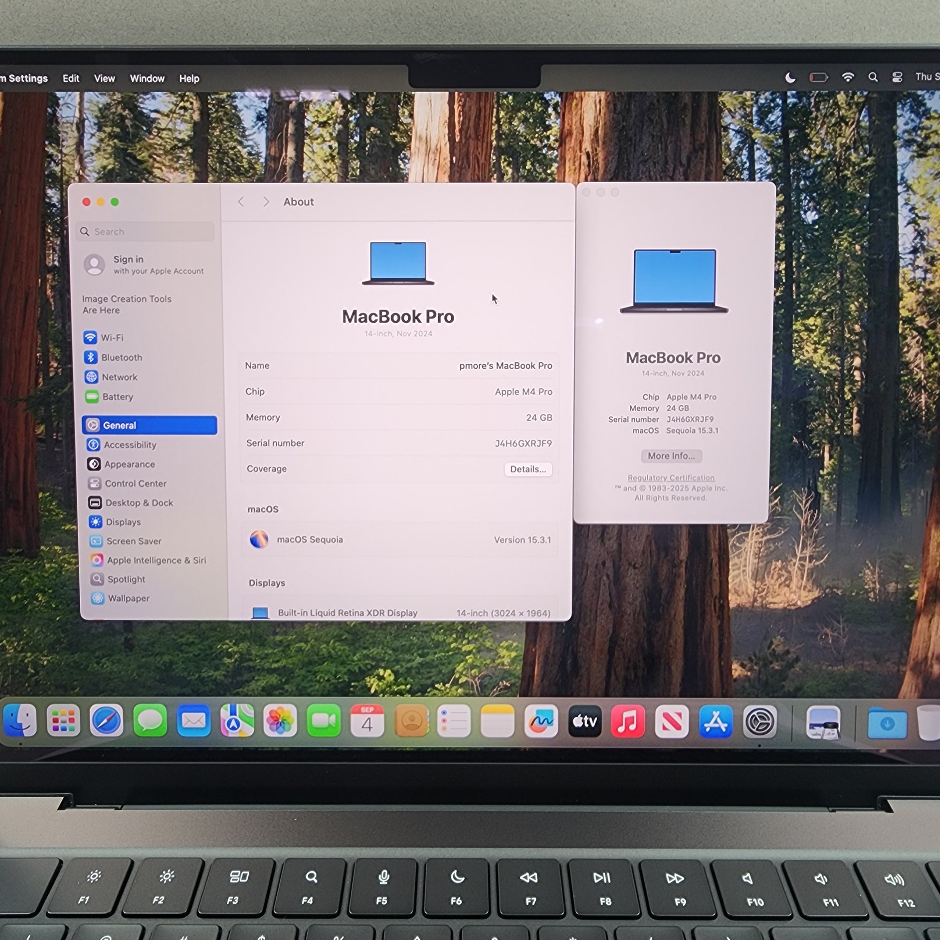Focus the settings Search field
This screenshot has width=940, height=940.
point(145,231)
